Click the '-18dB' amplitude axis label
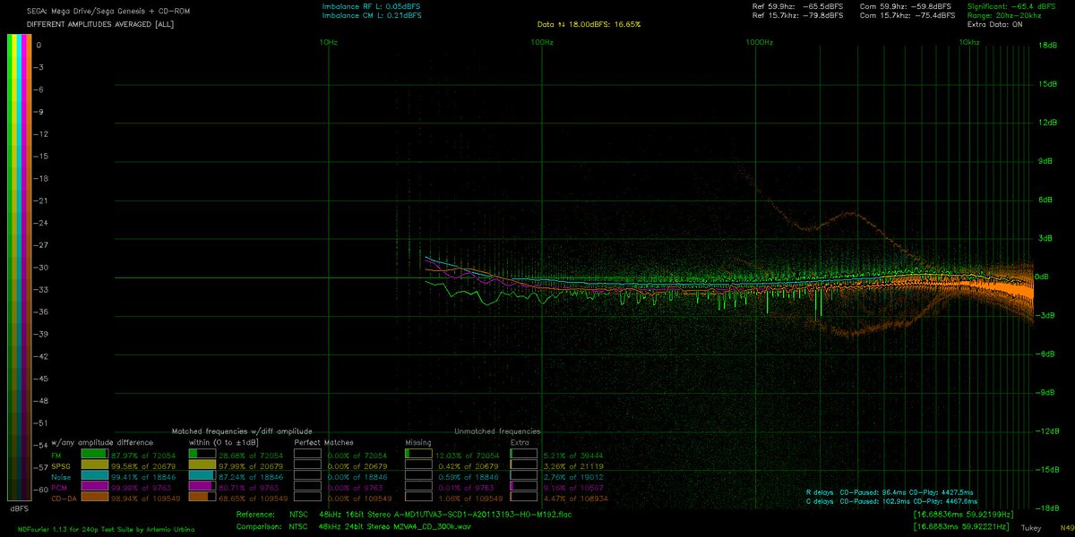 point(1048,507)
